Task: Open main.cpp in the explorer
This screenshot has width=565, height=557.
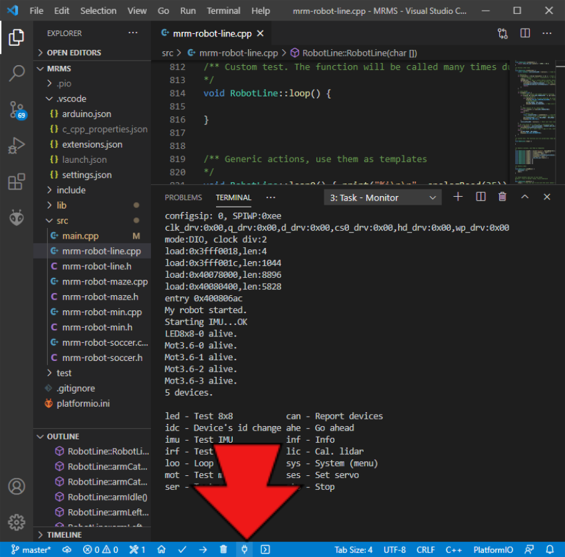Action: click(80, 236)
